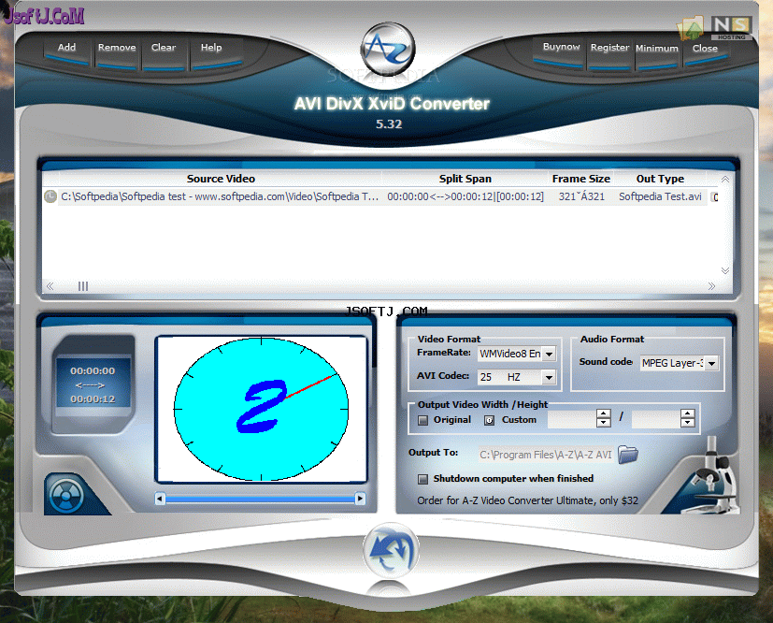Click the preview seek slider track
This screenshot has width=773, height=623.
pos(260,500)
